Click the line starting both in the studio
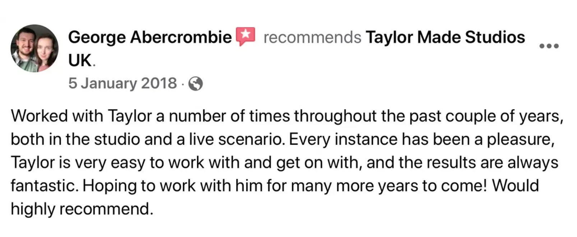Screen dimensions: 577x237 coord(283,140)
